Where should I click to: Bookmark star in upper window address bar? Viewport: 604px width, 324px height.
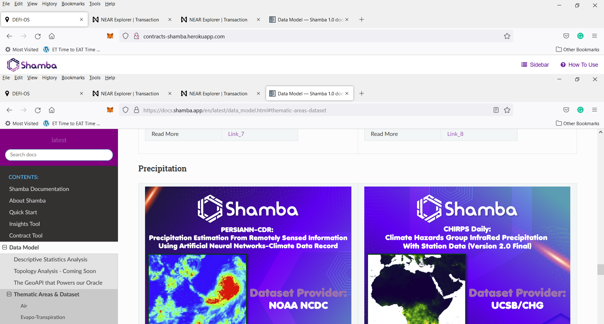(x=507, y=36)
